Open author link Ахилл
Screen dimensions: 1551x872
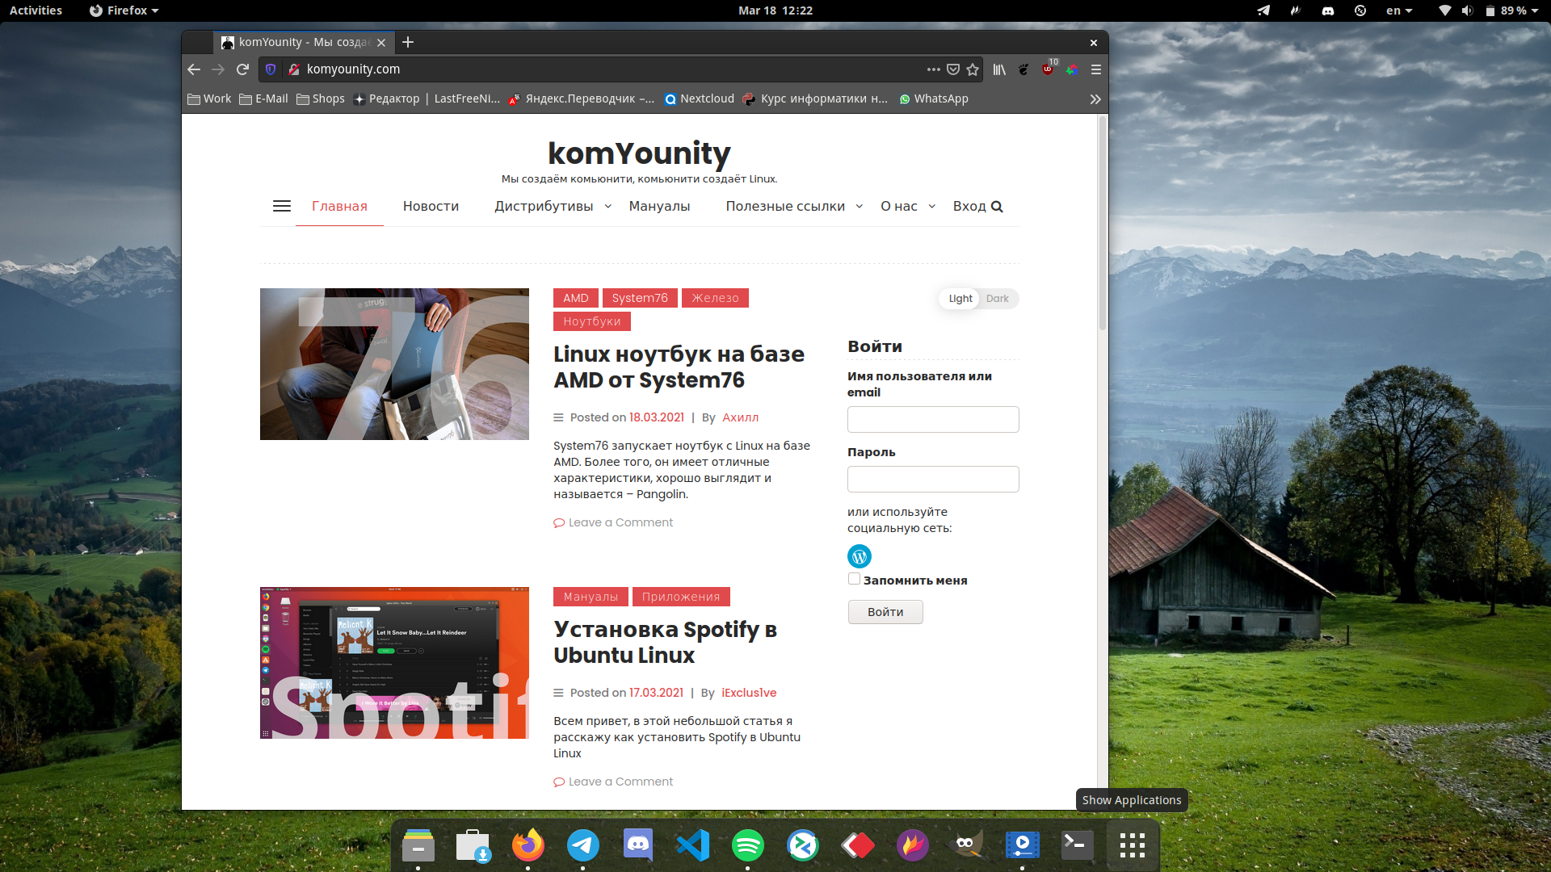(740, 417)
